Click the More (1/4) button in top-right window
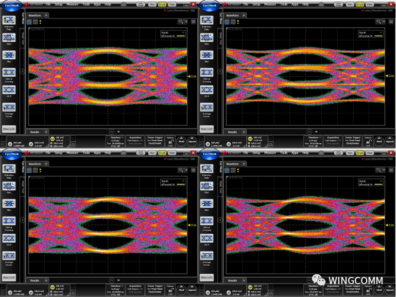Screen dimensions: 396x297 click(207, 129)
